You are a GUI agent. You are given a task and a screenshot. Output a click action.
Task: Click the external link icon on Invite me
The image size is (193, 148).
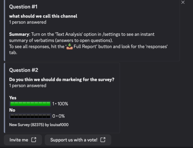pos(34,140)
